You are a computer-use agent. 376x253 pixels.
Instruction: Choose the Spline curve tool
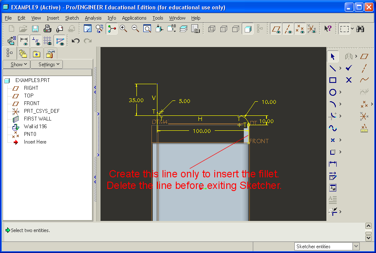pos(333,128)
